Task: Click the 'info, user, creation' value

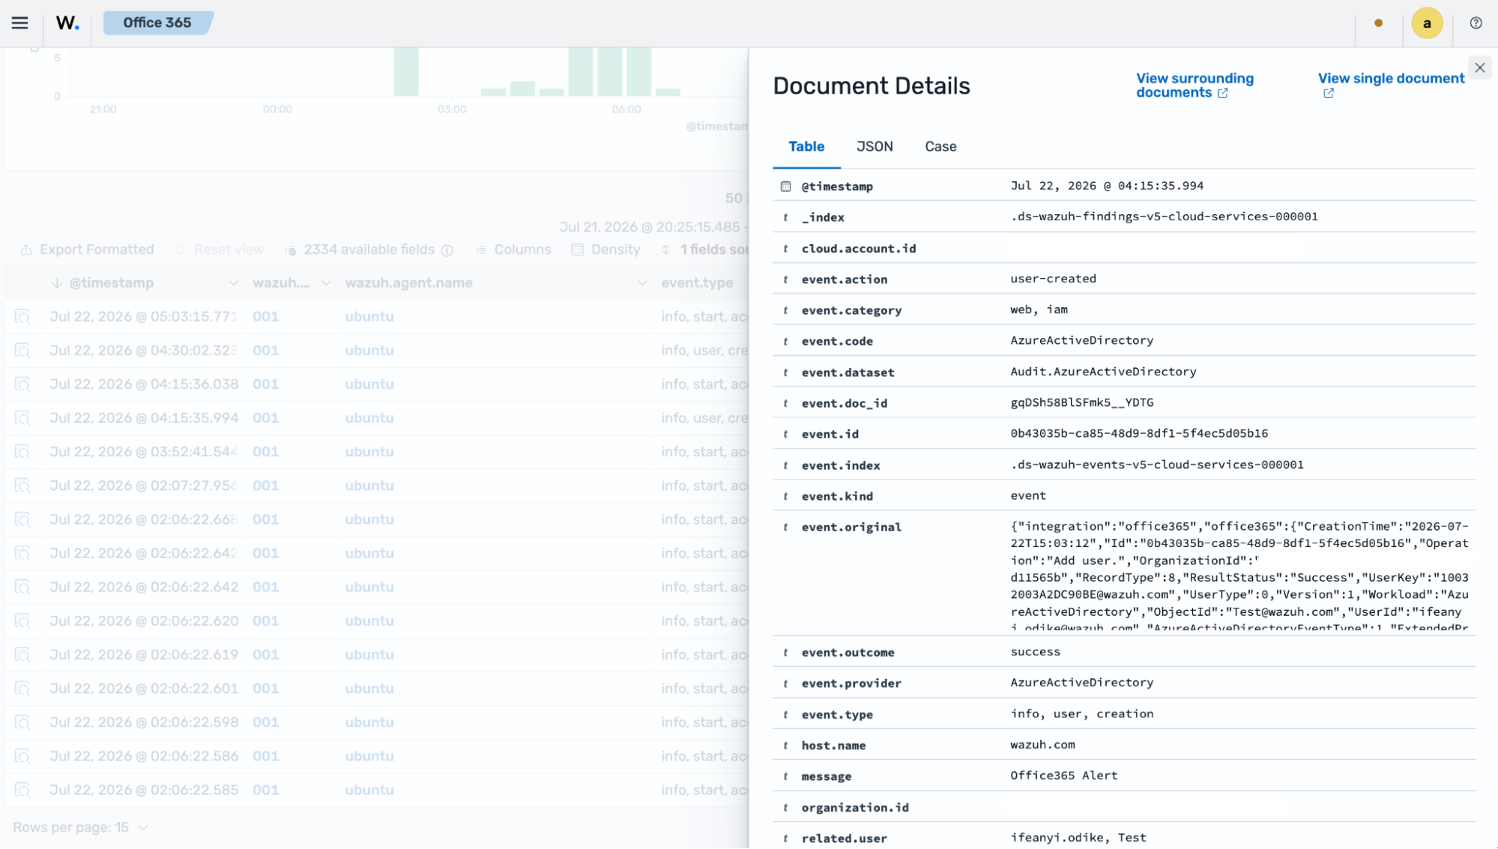Action: pyautogui.click(x=1081, y=714)
